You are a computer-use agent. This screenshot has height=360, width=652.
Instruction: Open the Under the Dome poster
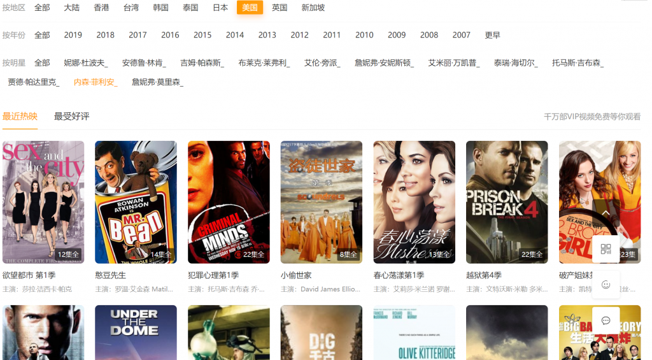pos(136,333)
